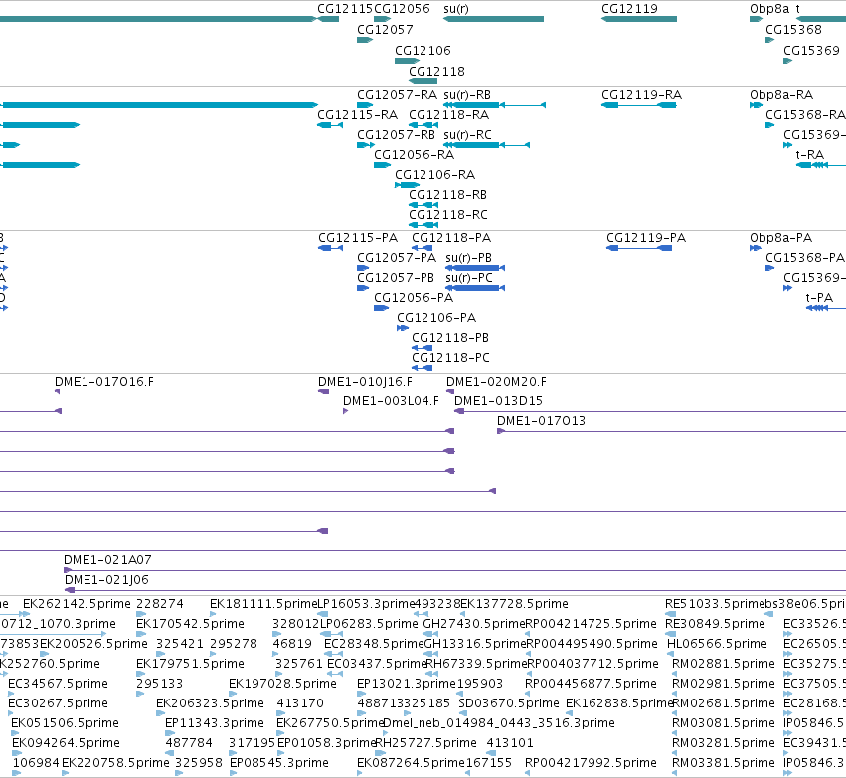
Task: Click the CG12118-PA protein label
Action: click(451, 238)
